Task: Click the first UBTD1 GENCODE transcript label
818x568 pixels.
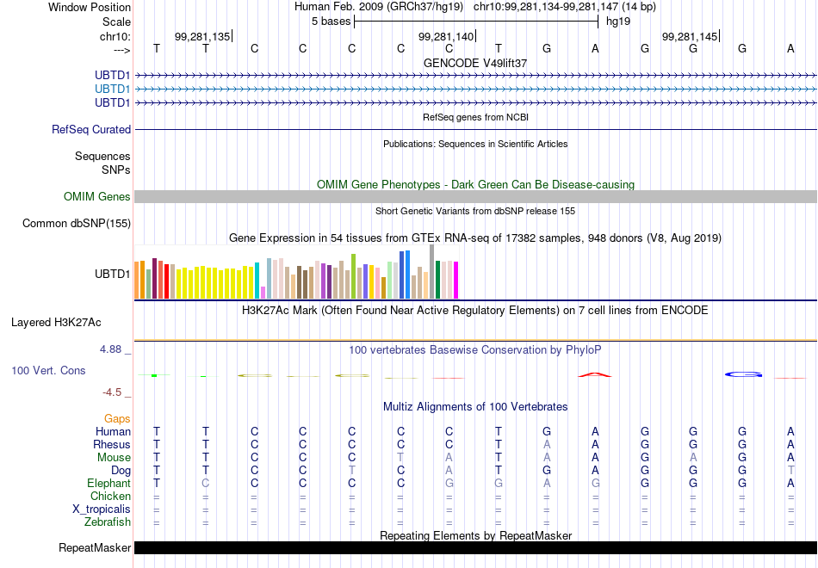Action: (x=112, y=75)
